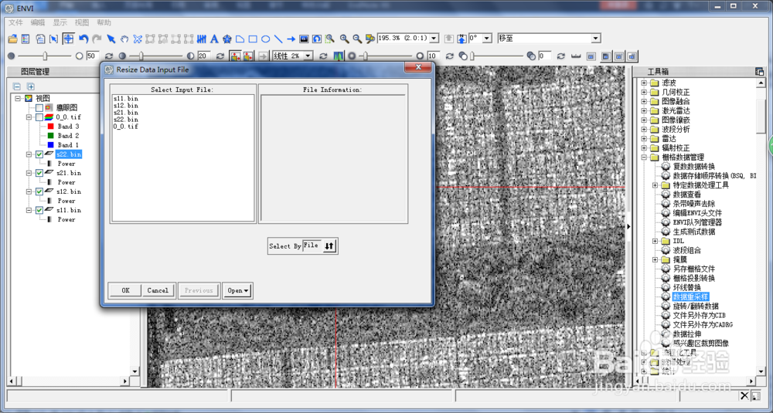The height and width of the screenshot is (413, 773).
Task: Collapse the 视图 tree node
Action: [x=19, y=99]
